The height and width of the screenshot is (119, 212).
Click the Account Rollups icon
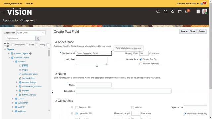(x=20, y=82)
